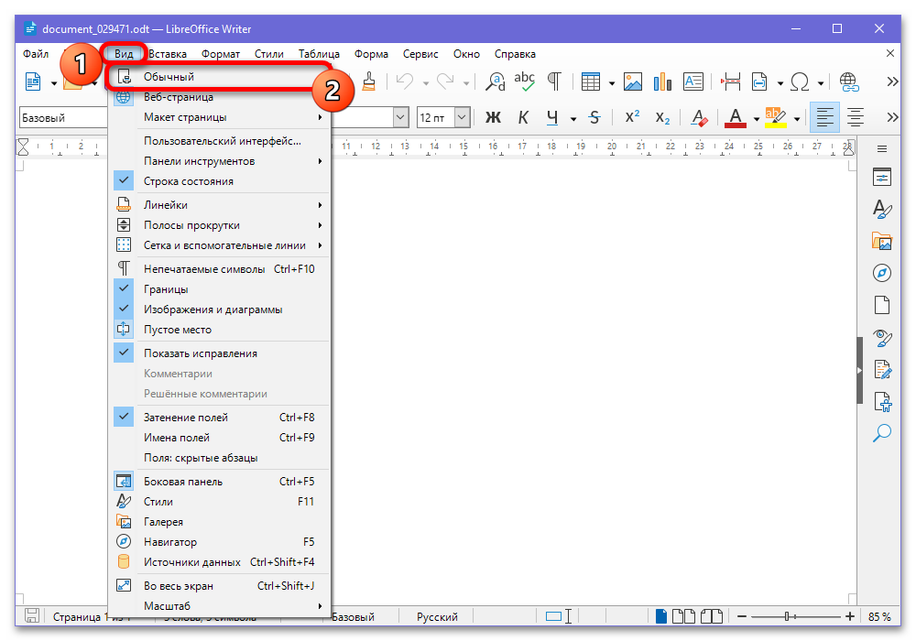Uncheck Показать исправления option
This screenshot has width=916, height=641.
pyautogui.click(x=219, y=353)
